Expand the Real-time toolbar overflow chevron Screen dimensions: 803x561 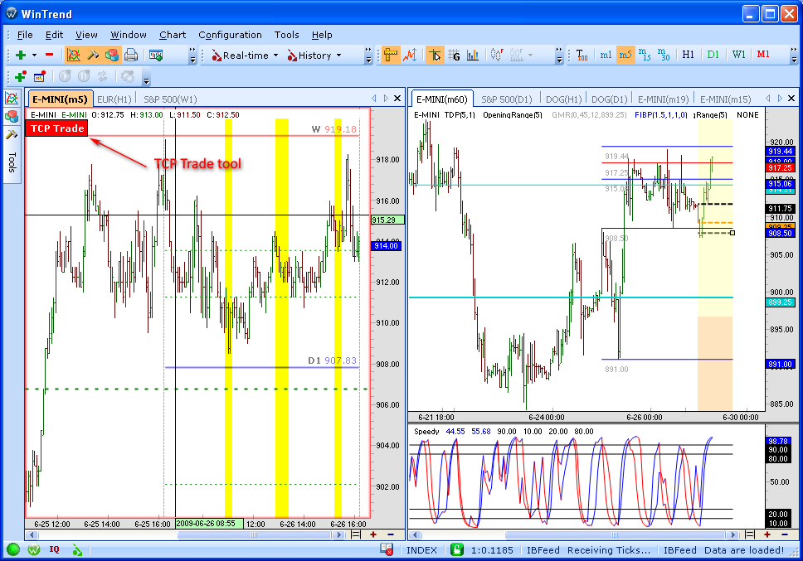[x=368, y=56]
